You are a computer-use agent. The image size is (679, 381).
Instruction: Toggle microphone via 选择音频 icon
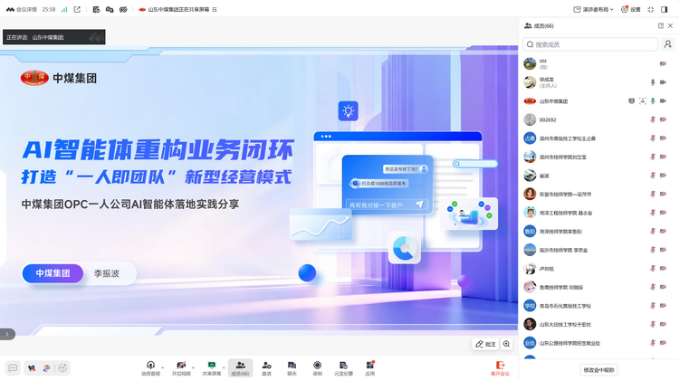150,368
